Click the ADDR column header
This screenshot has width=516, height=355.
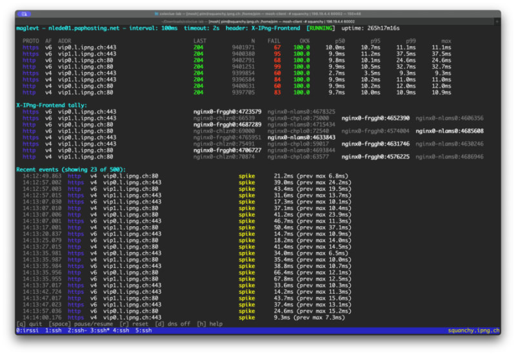64,41
